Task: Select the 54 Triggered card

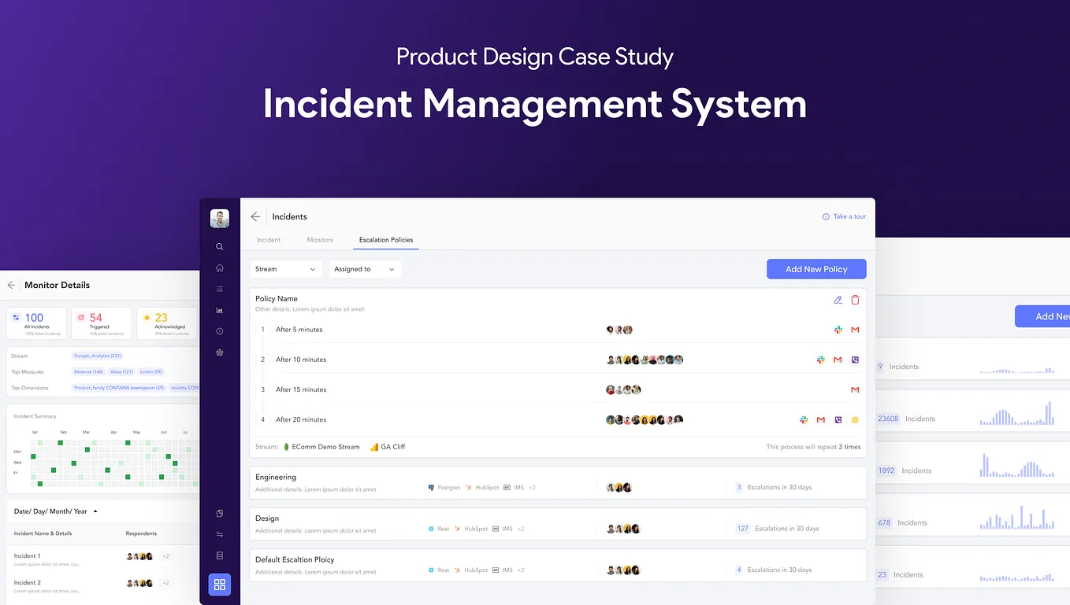Action: point(102,323)
